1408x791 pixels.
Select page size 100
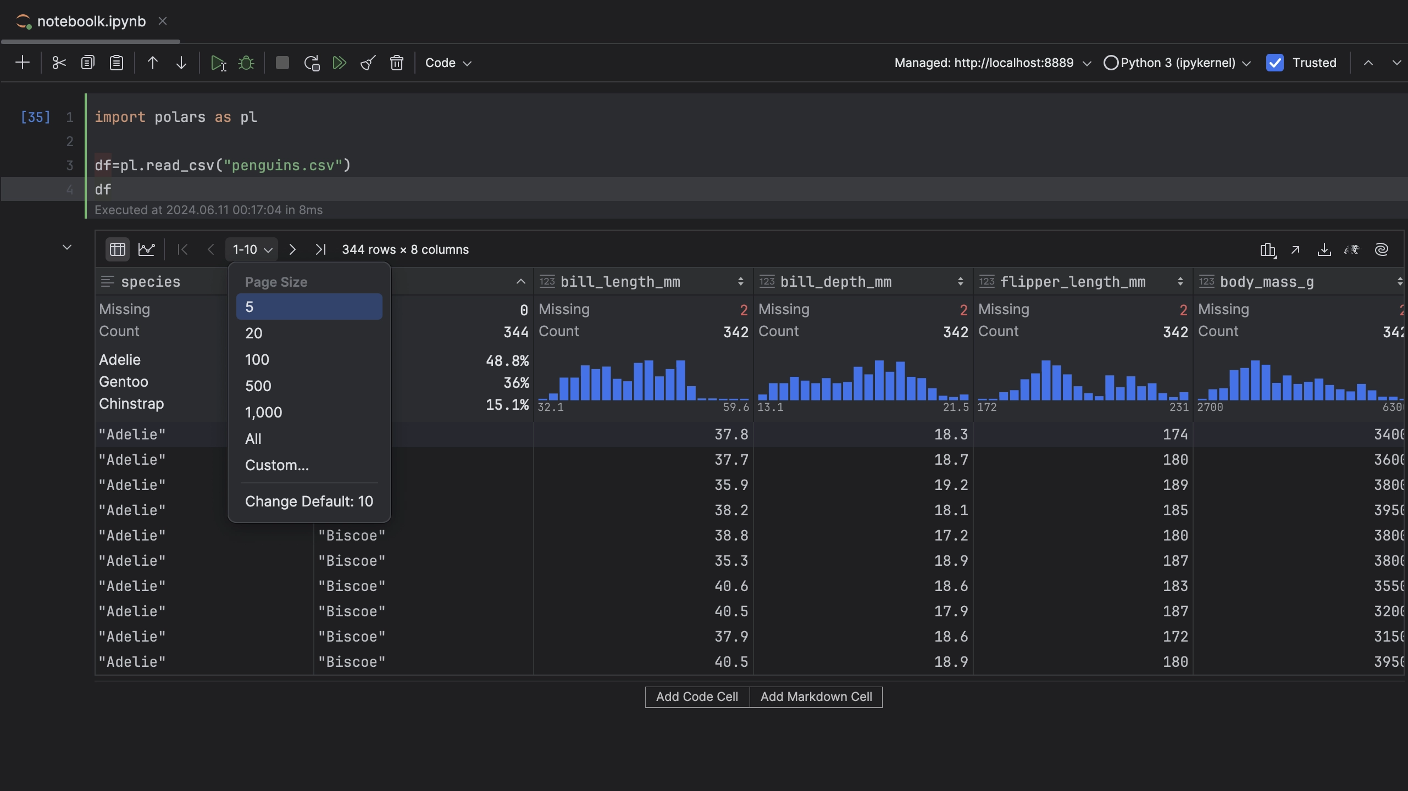tap(309, 359)
